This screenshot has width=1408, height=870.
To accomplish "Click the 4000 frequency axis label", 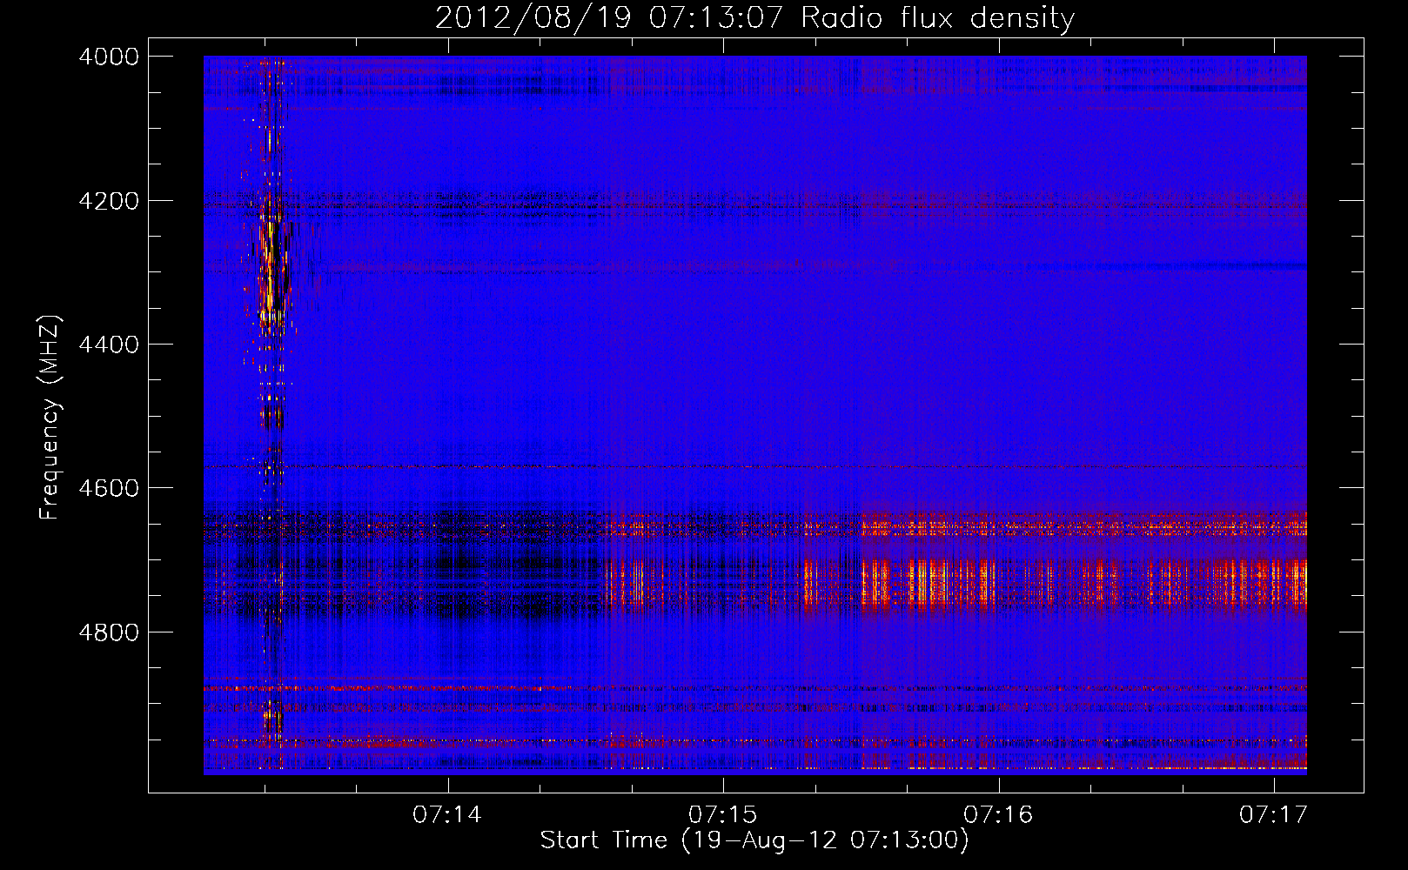I will click(109, 57).
